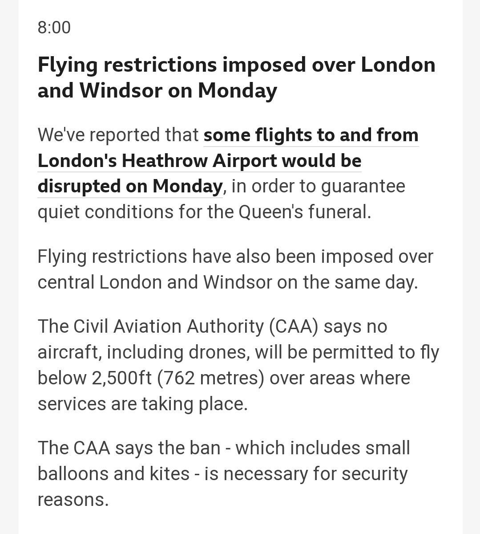Click the 'some flights to and from' link text
This screenshot has height=534, width=480.
point(311,135)
